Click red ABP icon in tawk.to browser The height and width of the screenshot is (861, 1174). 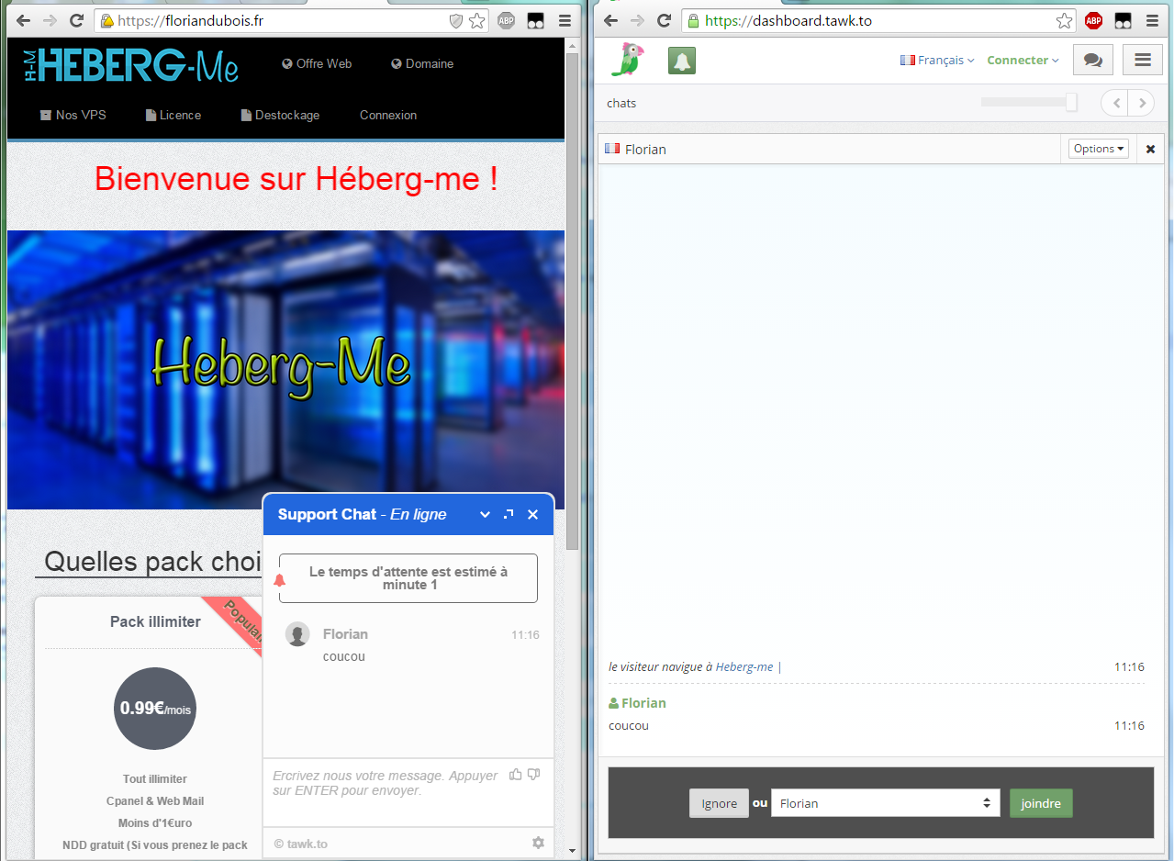tap(1093, 20)
